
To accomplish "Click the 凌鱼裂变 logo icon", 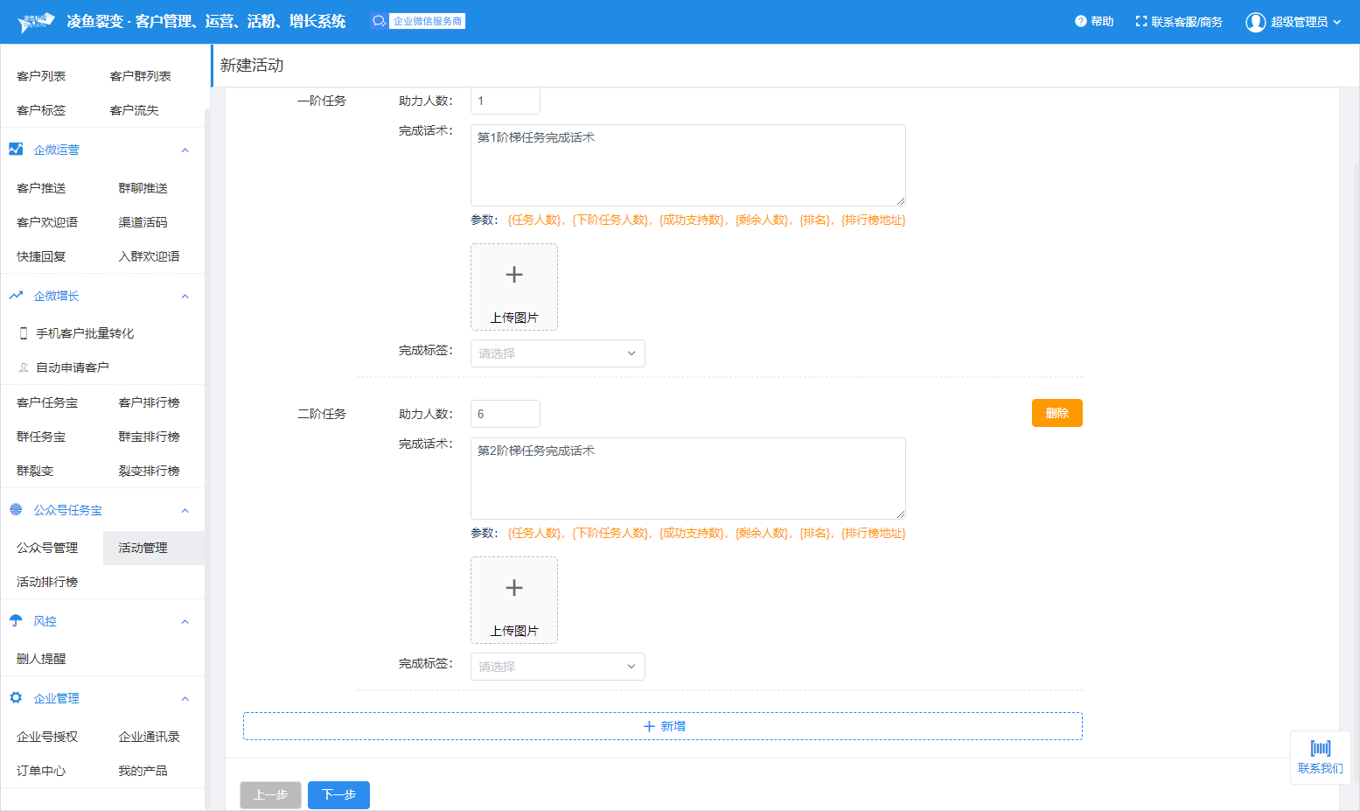I will tap(36, 22).
